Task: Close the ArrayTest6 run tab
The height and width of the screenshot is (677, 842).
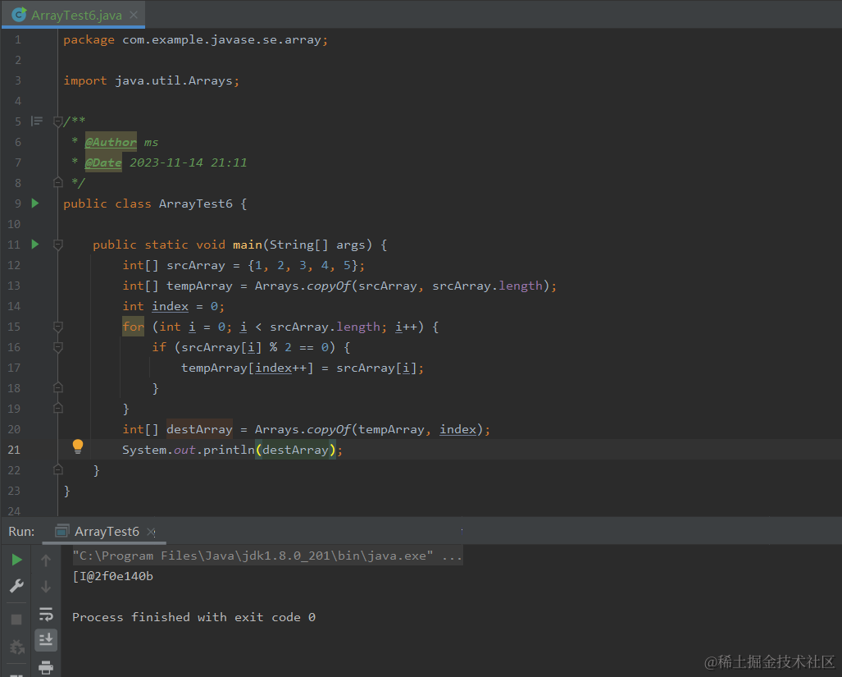Action: (152, 532)
